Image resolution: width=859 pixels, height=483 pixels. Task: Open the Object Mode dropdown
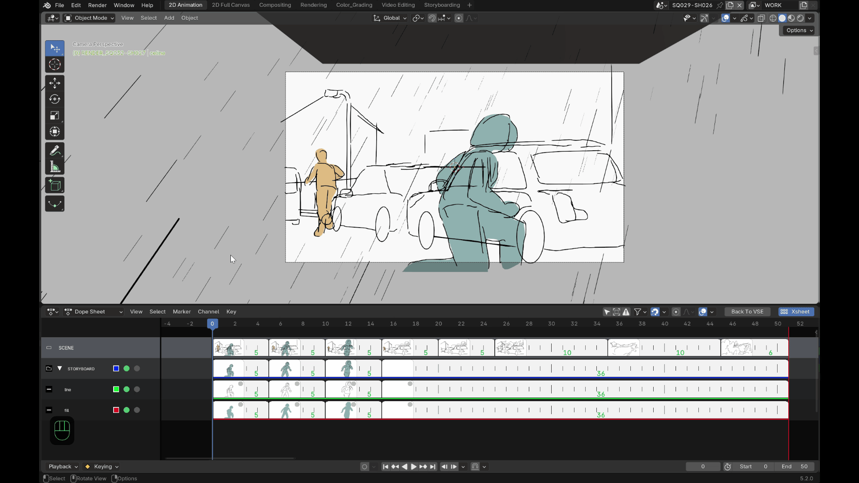pyautogui.click(x=89, y=18)
